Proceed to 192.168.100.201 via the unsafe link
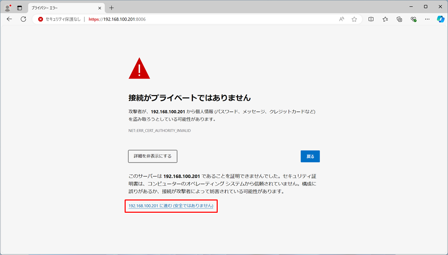Image resolution: width=448 pixels, height=255 pixels. coord(170,206)
